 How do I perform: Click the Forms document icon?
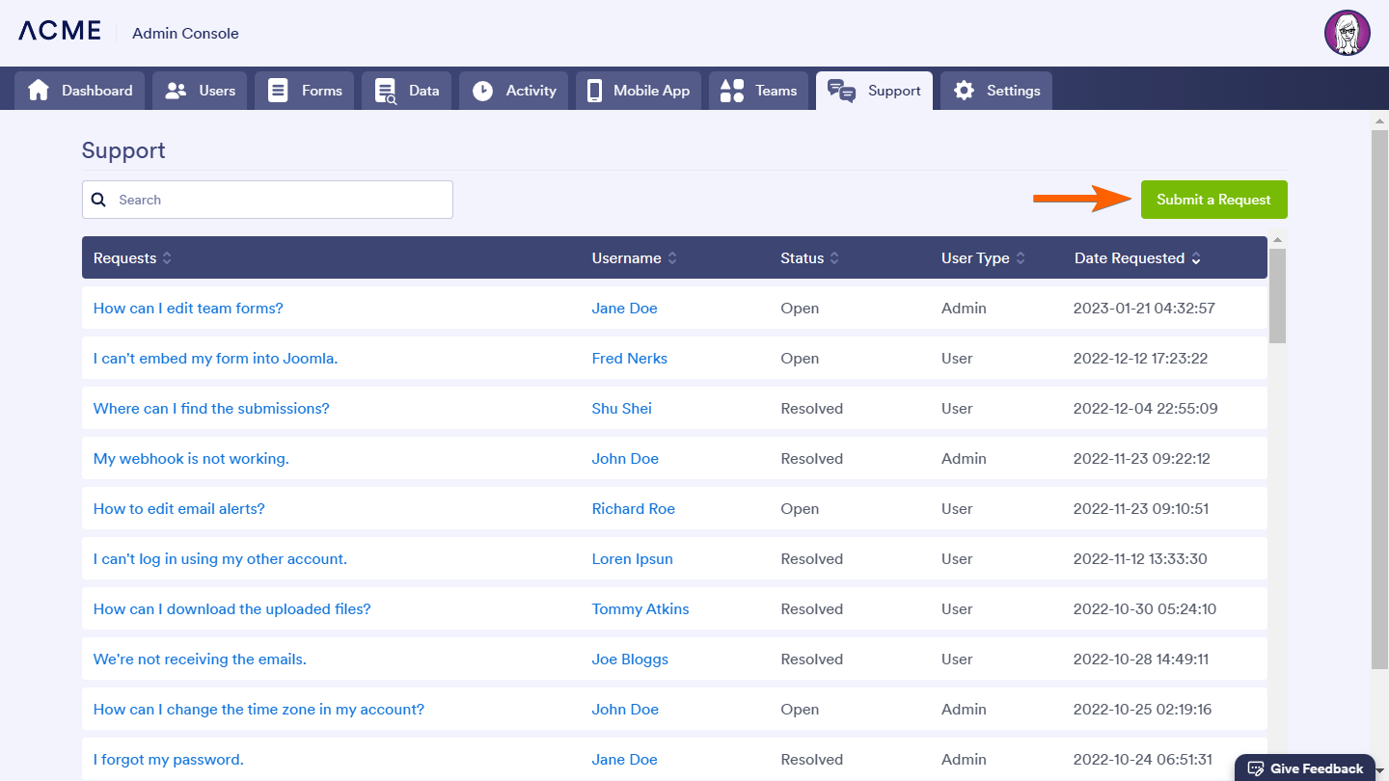click(x=278, y=91)
